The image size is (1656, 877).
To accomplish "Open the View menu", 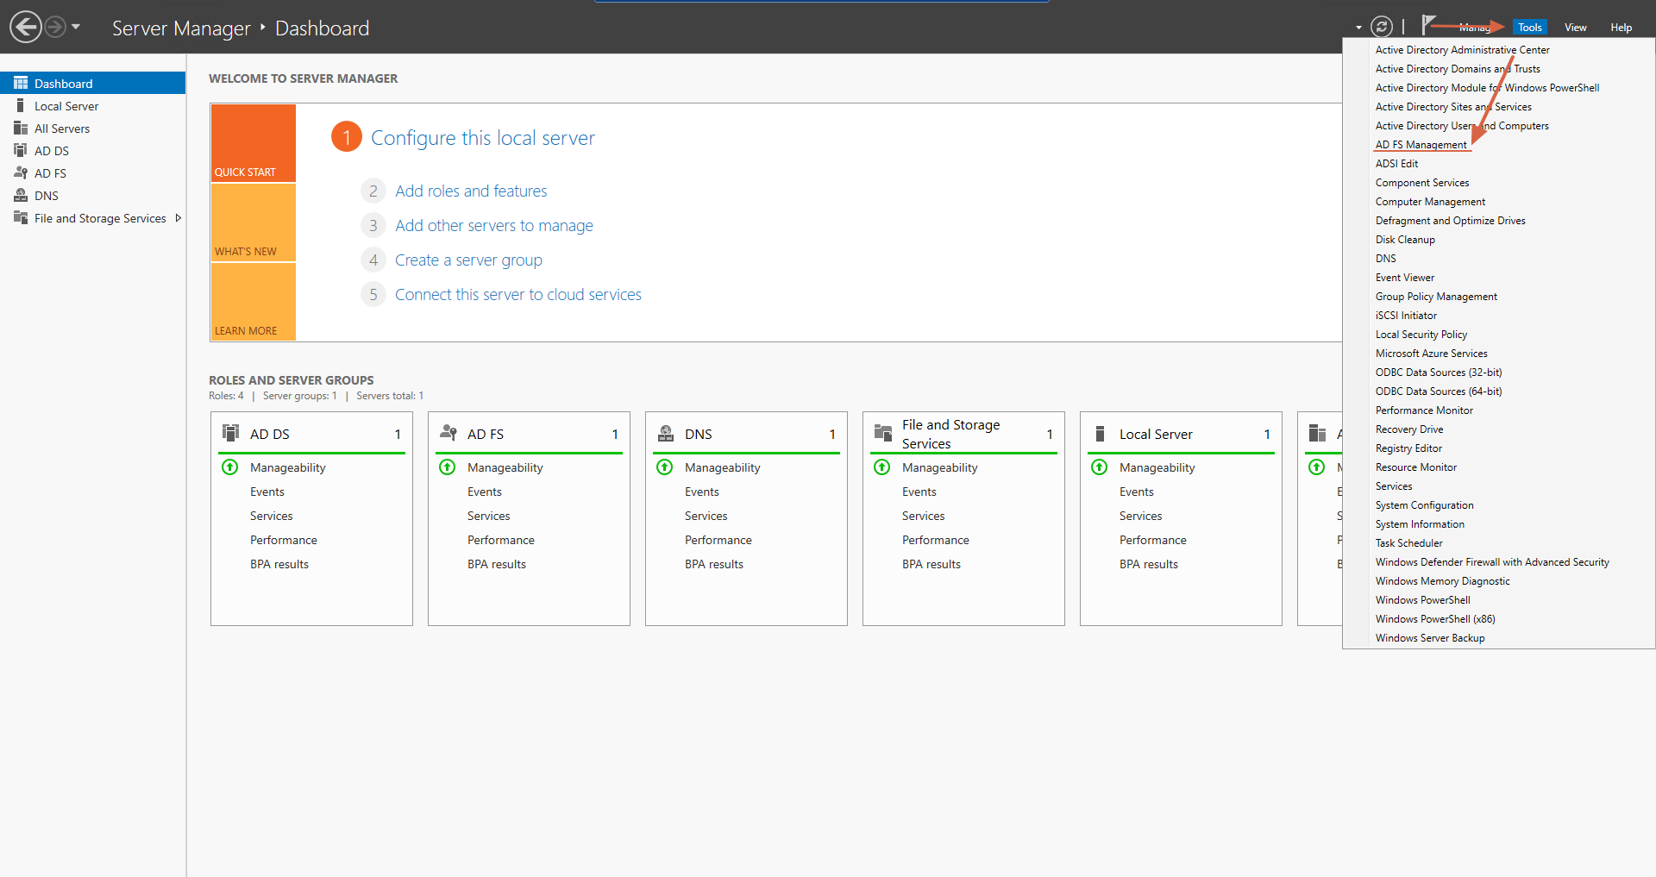I will pos(1575,28).
